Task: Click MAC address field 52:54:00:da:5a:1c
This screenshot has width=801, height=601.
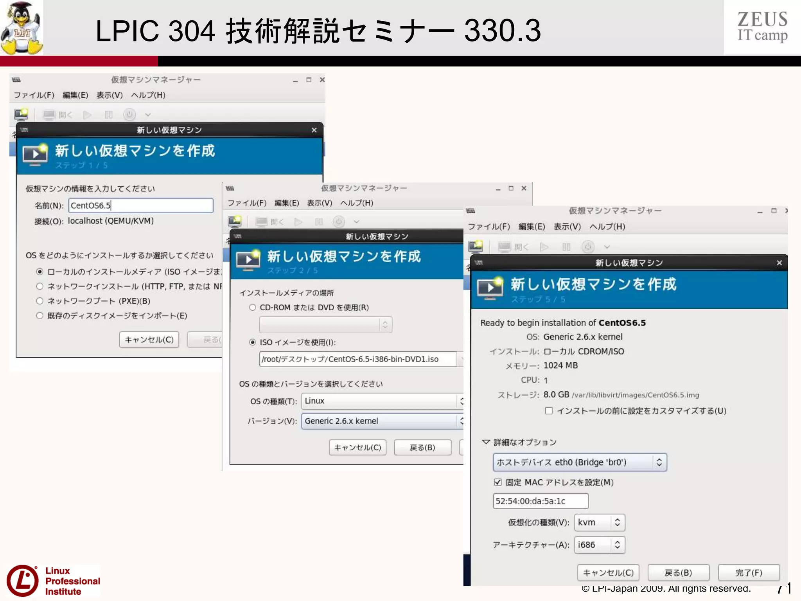Action: pyautogui.click(x=541, y=501)
